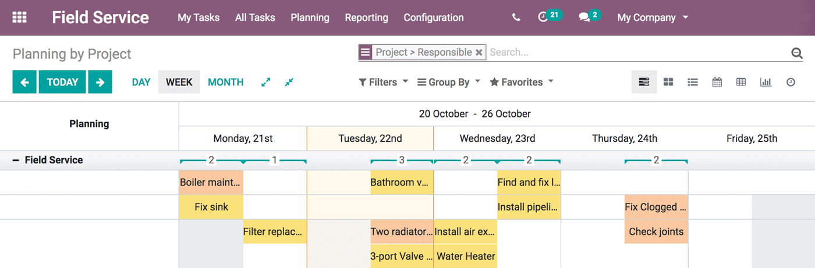Open the Filters dropdown
This screenshot has width=815, height=268.
pos(384,82)
